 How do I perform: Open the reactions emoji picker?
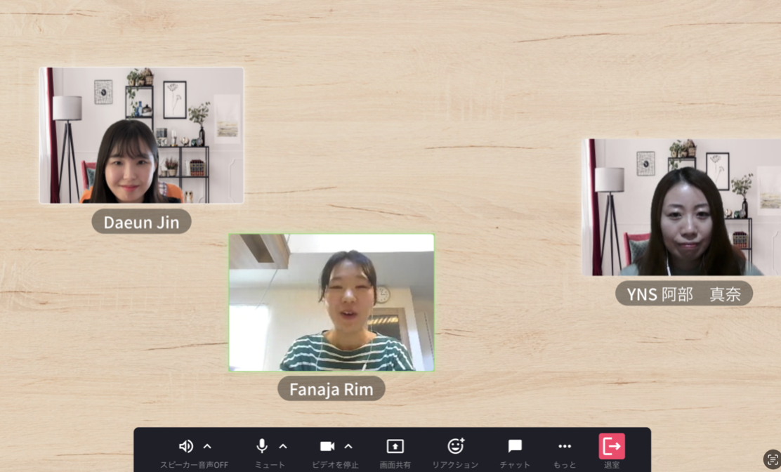456,446
